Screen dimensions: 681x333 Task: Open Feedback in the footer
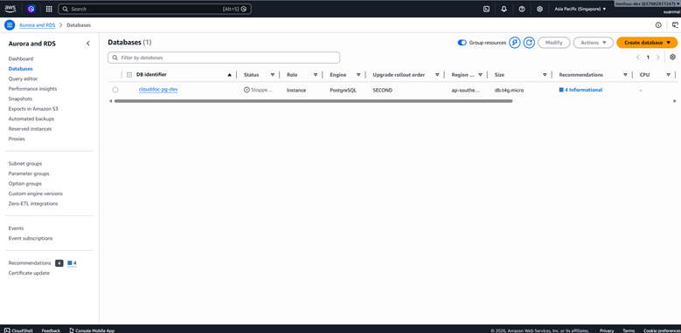[x=51, y=330]
